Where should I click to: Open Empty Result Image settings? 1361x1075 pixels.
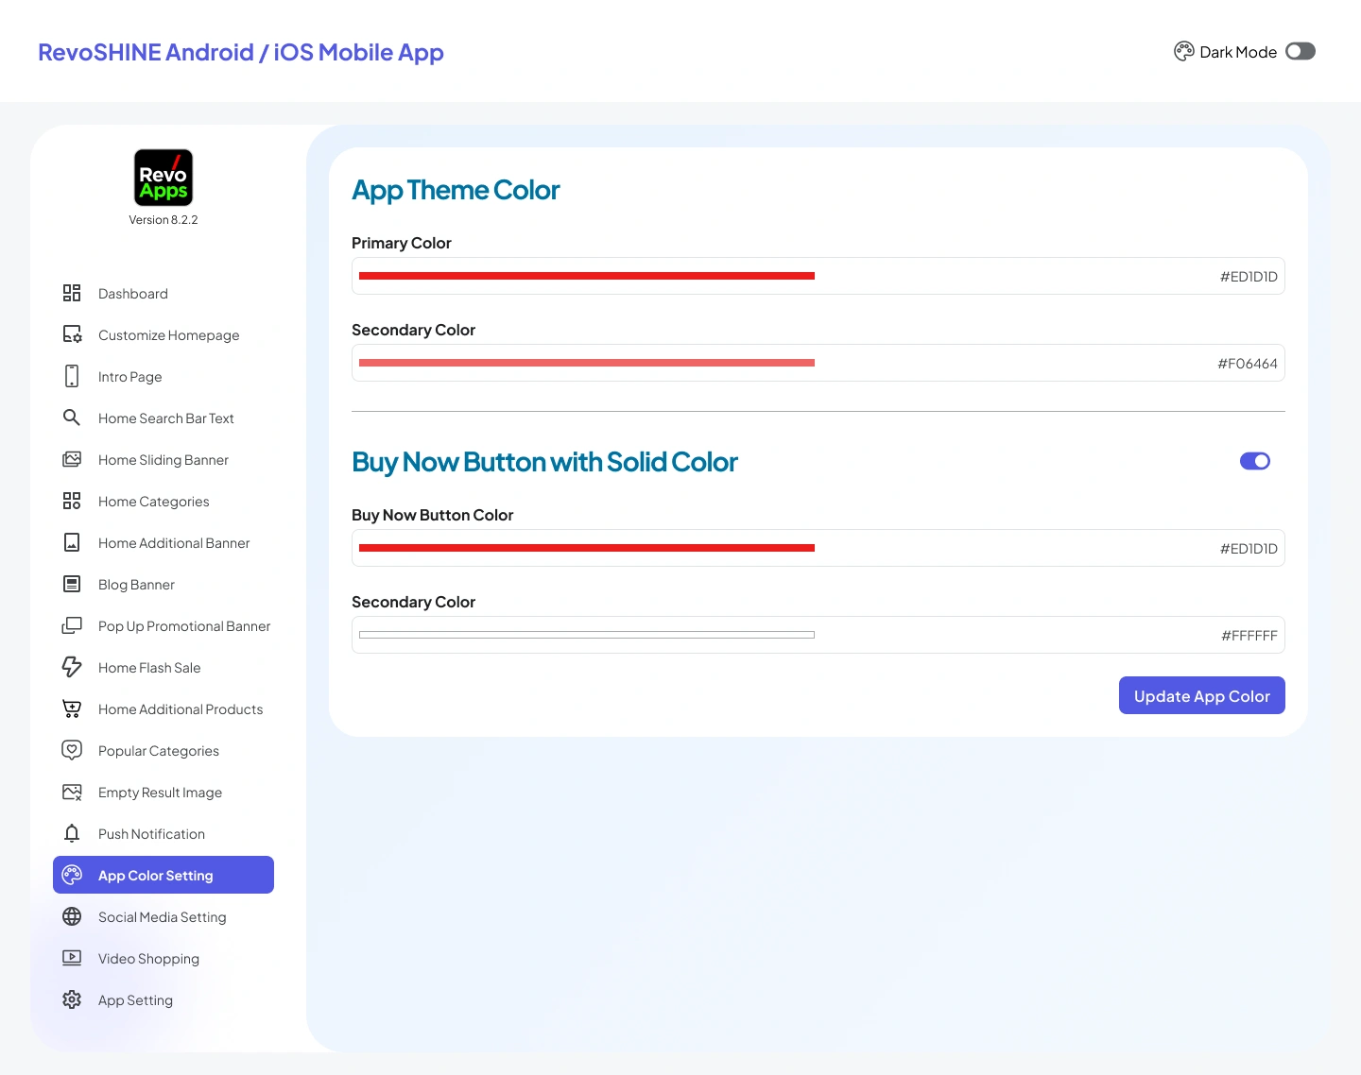164,793
